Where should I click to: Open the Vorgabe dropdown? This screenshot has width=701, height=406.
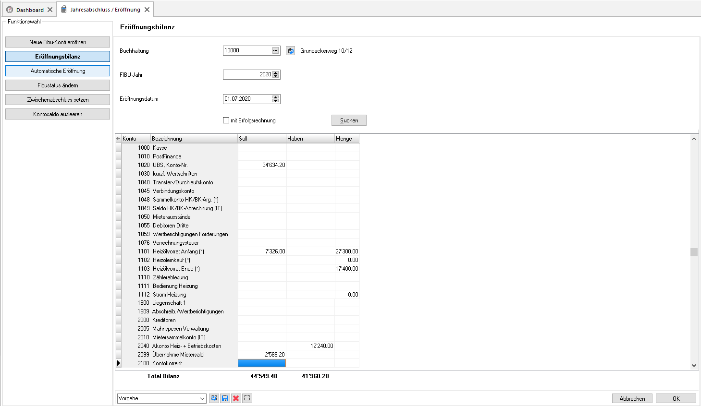[x=202, y=398]
